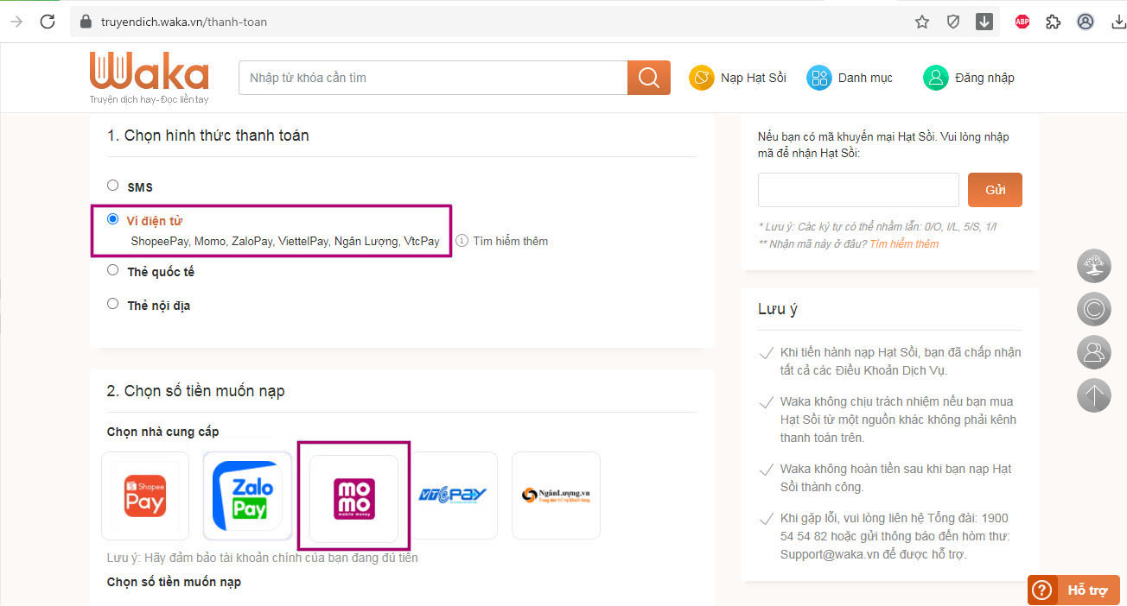The height and width of the screenshot is (606, 1127).
Task: Open Nạp Hạt Sồi in header
Action: pyautogui.click(x=738, y=78)
